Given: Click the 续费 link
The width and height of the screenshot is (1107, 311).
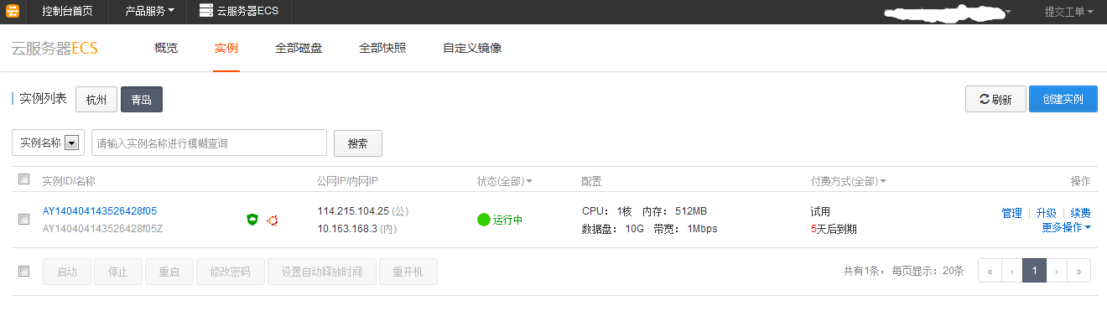Looking at the screenshot, I should pyautogui.click(x=1080, y=213).
